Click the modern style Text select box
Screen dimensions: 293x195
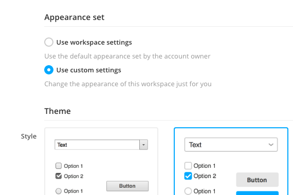[231, 145]
